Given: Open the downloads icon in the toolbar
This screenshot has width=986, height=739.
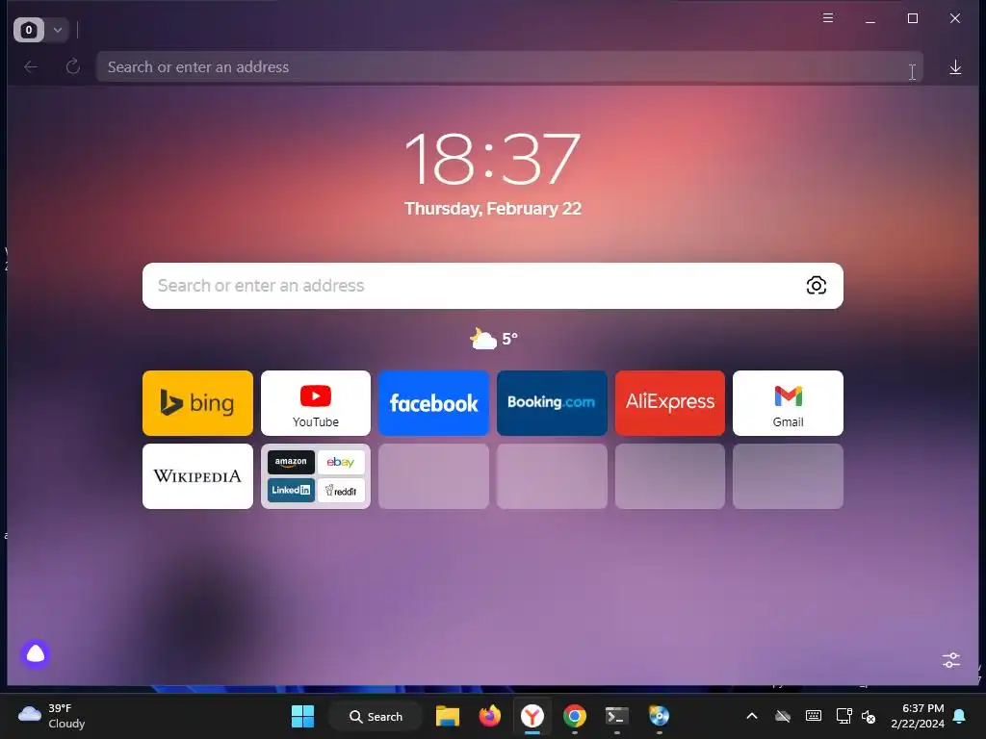Looking at the screenshot, I should (955, 66).
